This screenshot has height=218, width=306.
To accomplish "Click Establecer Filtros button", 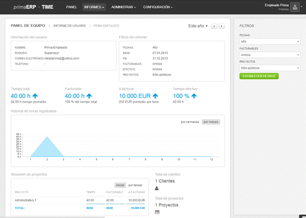I will click(259, 76).
